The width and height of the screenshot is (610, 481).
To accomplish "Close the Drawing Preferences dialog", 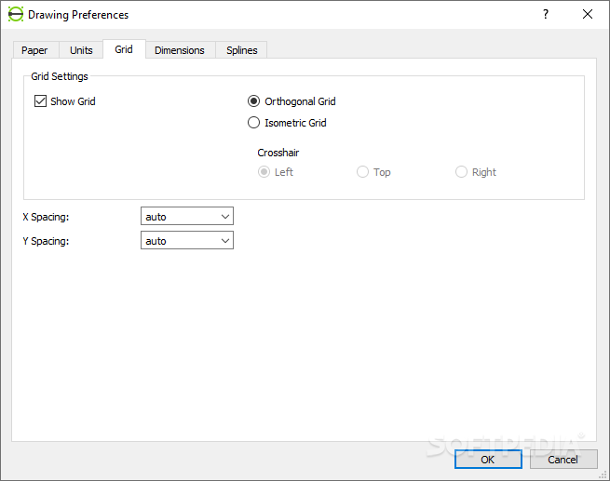I will [588, 14].
